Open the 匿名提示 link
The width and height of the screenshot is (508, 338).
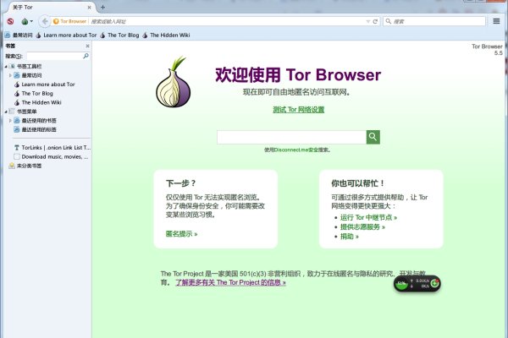coord(181,233)
